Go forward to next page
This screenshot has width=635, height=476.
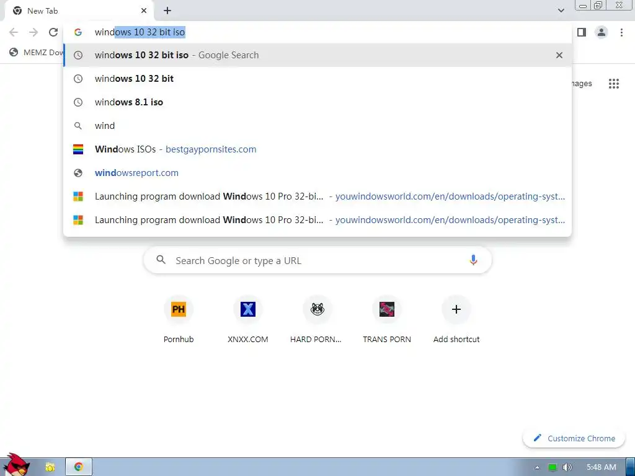pyautogui.click(x=33, y=32)
